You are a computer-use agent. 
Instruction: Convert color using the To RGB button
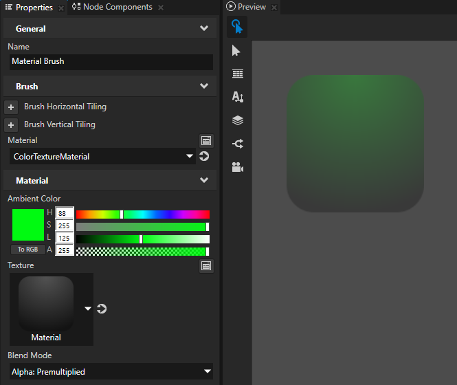[x=27, y=250]
